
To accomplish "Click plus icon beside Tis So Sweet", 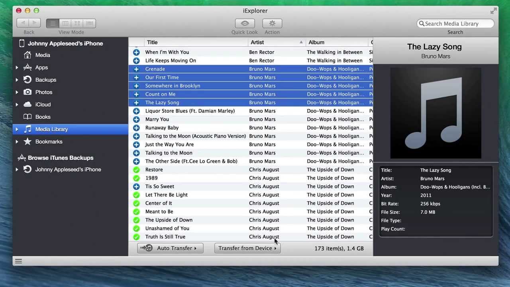I will click(x=136, y=186).
